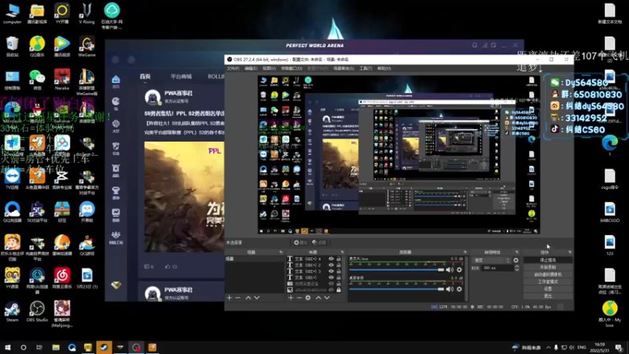Open 麦克风/Aux audio settings gear
629x354 pixels.
coord(459,270)
